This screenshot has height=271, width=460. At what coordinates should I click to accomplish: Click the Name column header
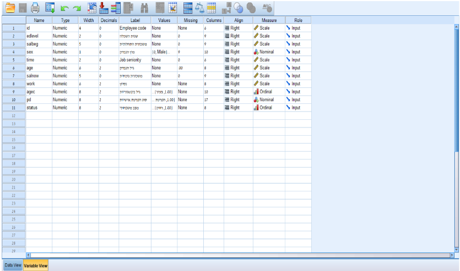coord(39,20)
